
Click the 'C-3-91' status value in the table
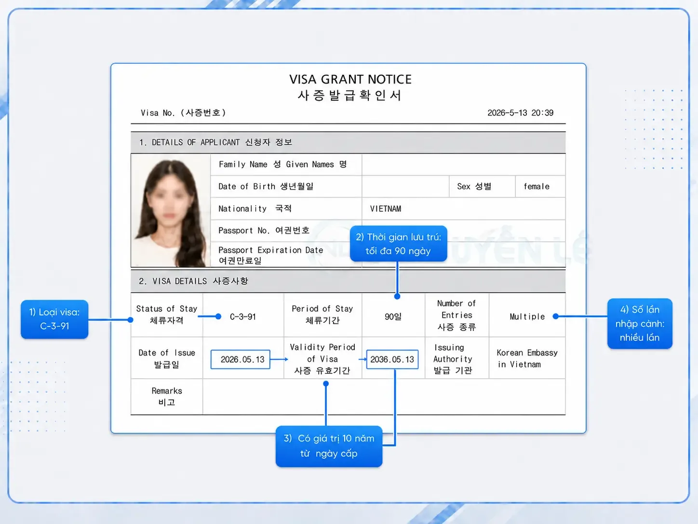click(243, 317)
